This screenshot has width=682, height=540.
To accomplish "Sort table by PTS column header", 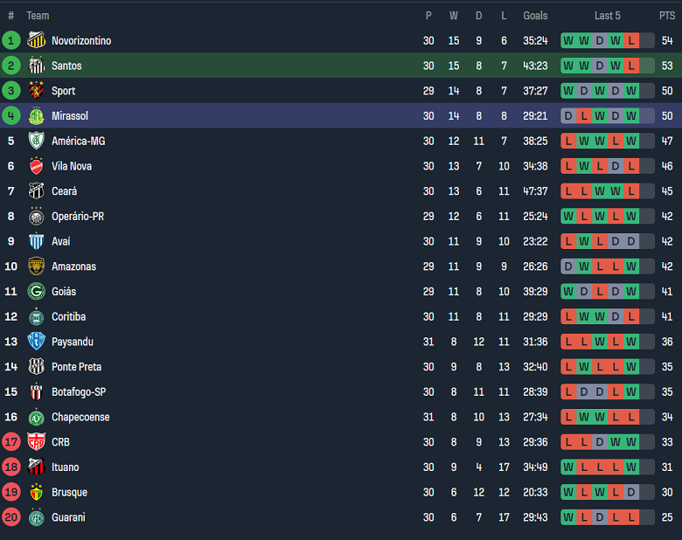I will click(x=667, y=16).
